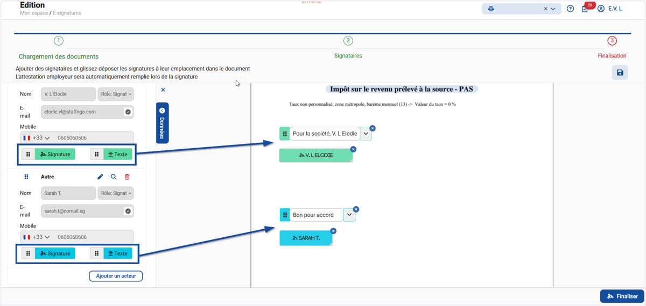The image size is (646, 306).
Task: Go to step 1 Chargement des documents
Action: click(59, 41)
